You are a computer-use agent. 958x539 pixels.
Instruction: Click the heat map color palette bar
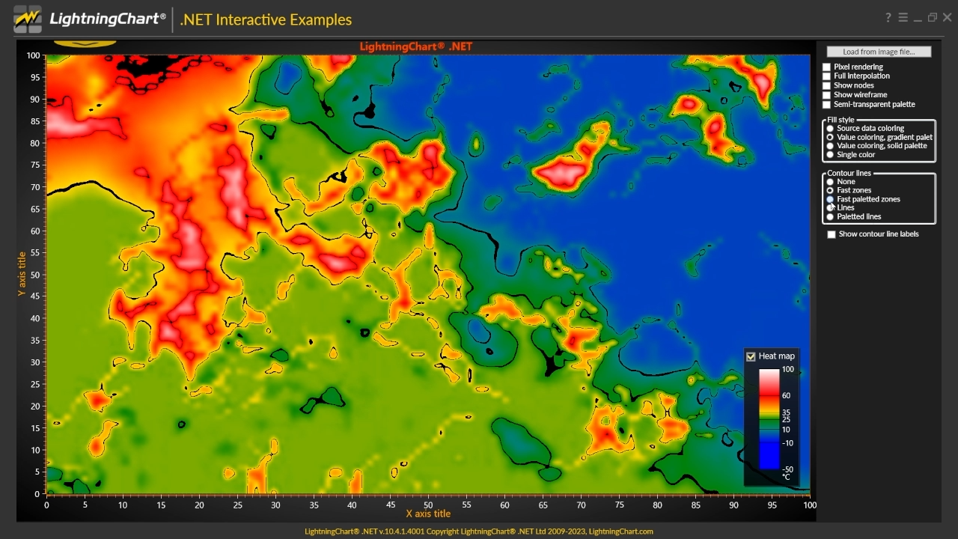769,419
